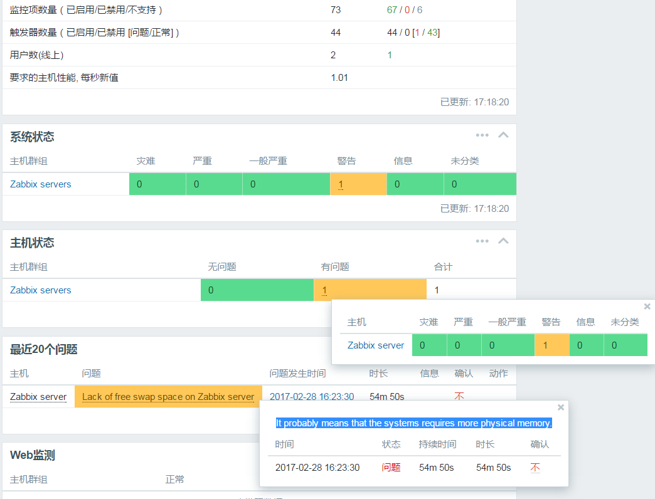Open the 系统状态 widget options menu
The height and width of the screenshot is (499, 655).
point(482,135)
